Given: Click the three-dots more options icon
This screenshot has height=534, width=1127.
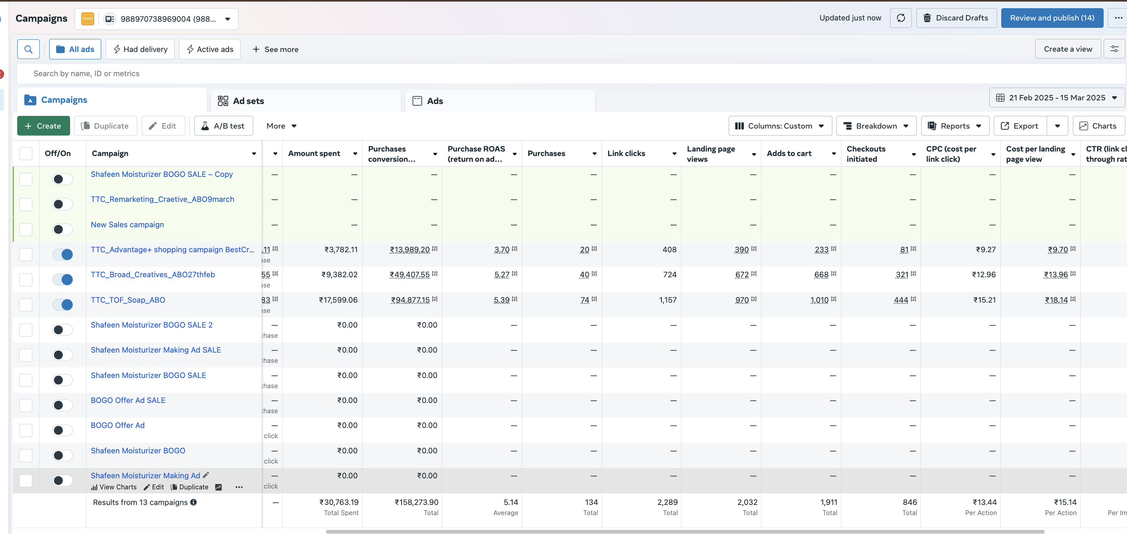Looking at the screenshot, I should 1118,18.
